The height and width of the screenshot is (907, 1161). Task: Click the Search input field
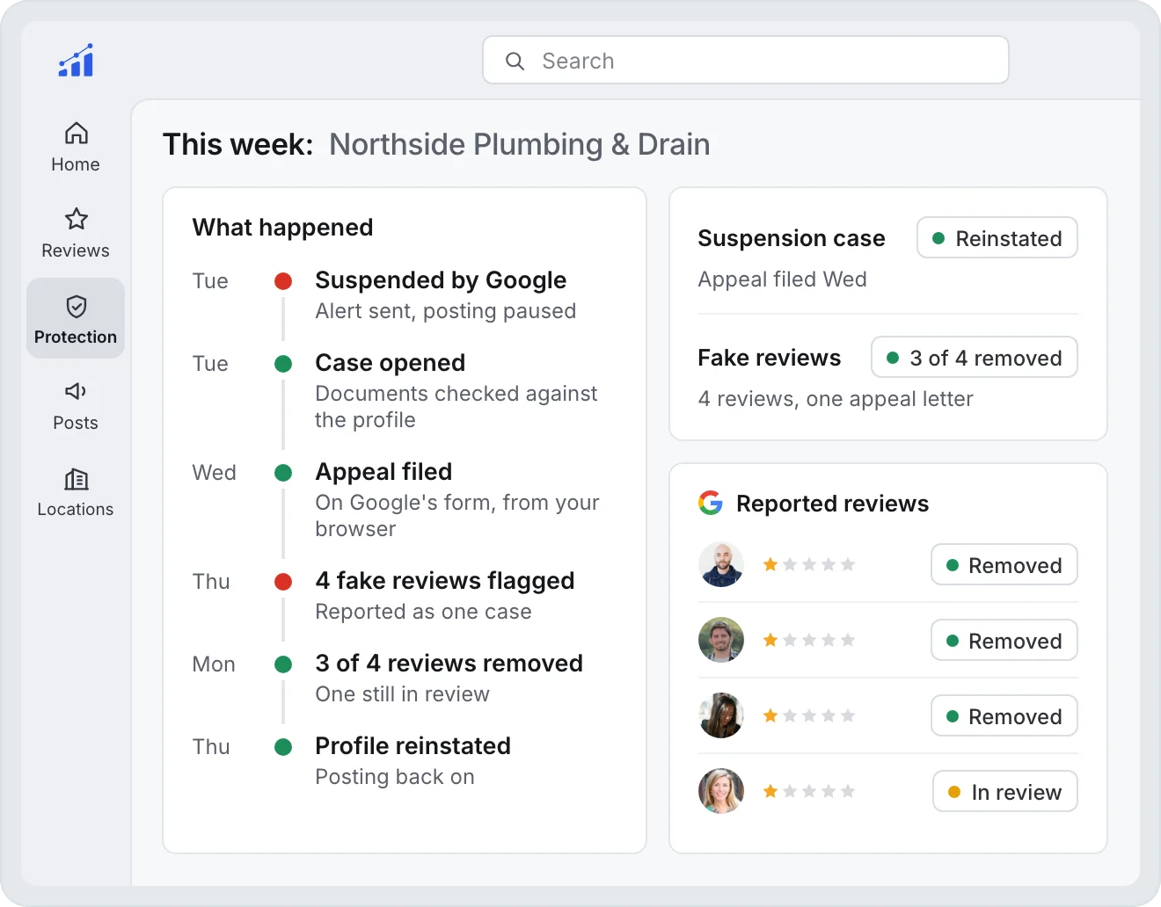click(746, 60)
